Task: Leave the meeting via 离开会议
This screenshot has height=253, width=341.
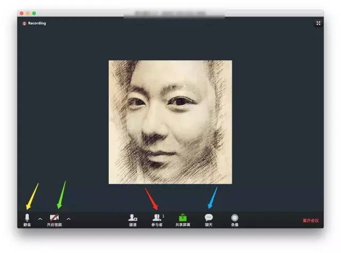Action: click(311, 220)
